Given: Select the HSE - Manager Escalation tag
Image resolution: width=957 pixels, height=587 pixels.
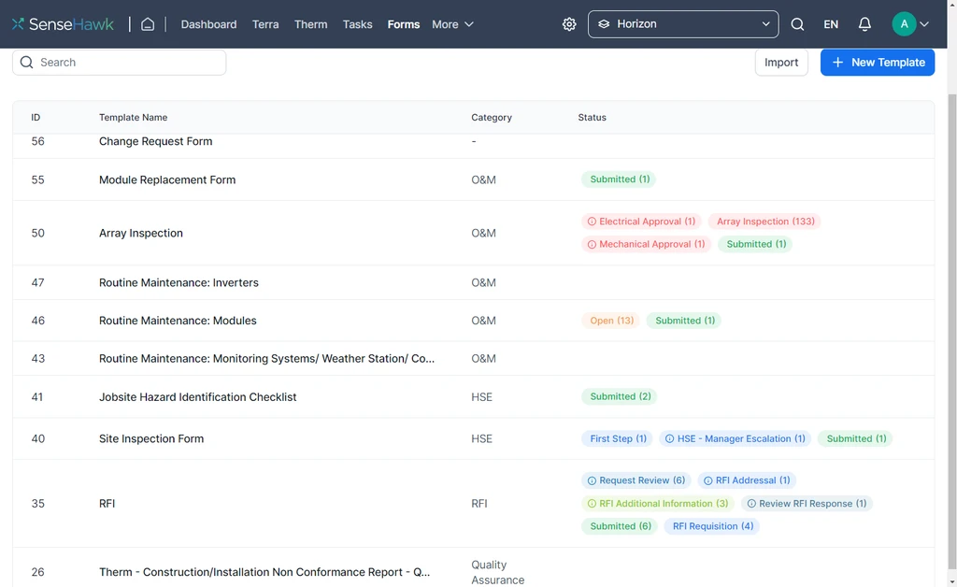Looking at the screenshot, I should [734, 438].
